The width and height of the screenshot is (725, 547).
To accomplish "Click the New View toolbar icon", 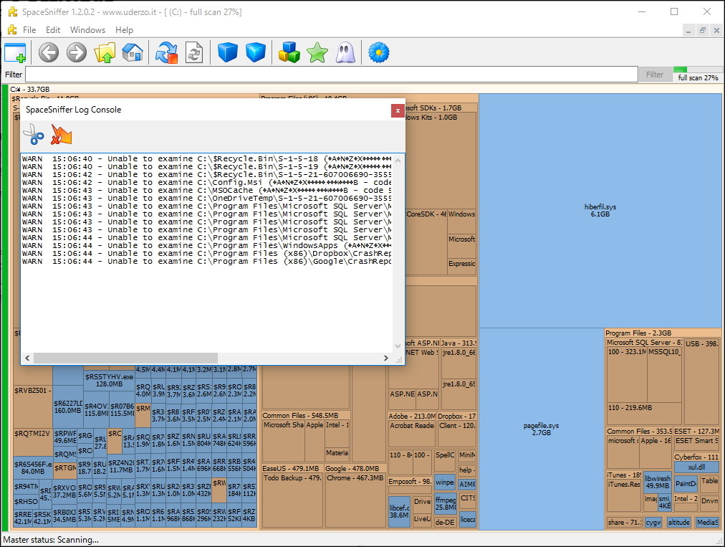I will tap(15, 52).
